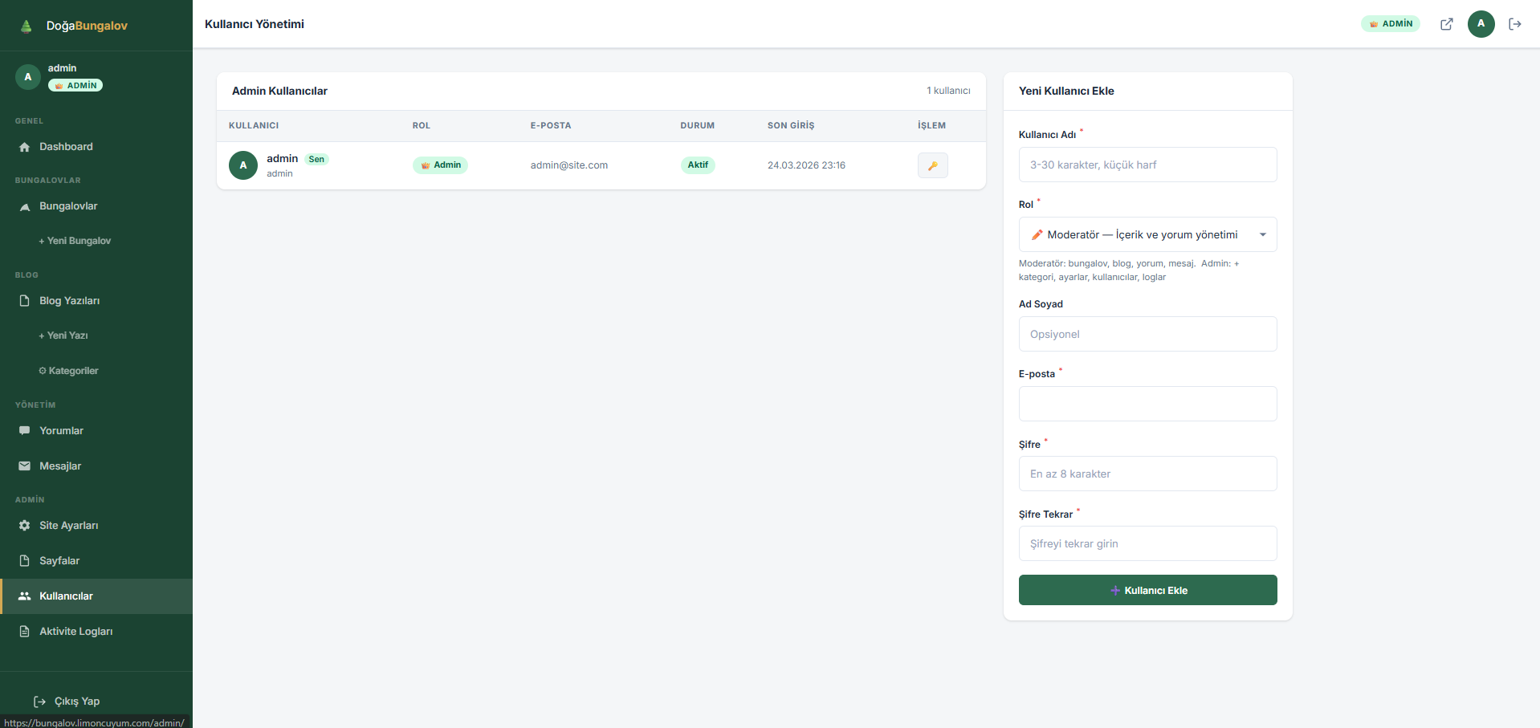Image resolution: width=1540 pixels, height=728 pixels.
Task: Click the E-posta input field
Action: (1147, 404)
